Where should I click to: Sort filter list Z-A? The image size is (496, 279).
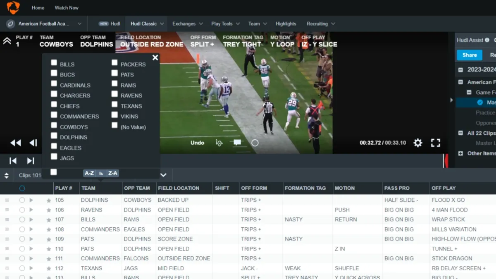(113, 174)
